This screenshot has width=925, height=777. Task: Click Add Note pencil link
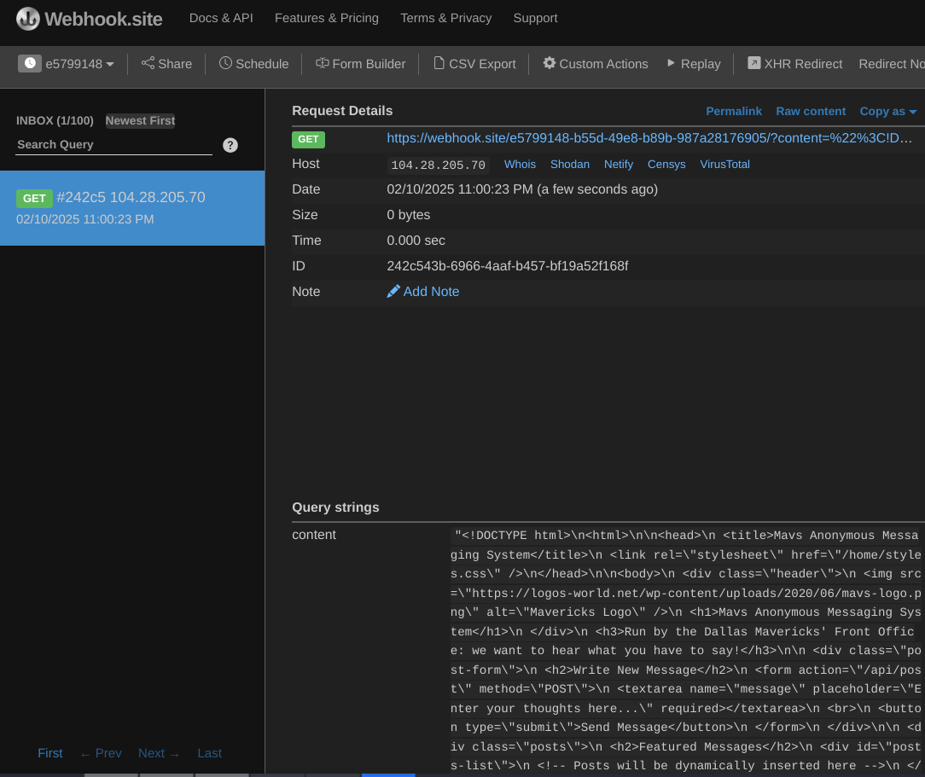pyautogui.click(x=423, y=292)
